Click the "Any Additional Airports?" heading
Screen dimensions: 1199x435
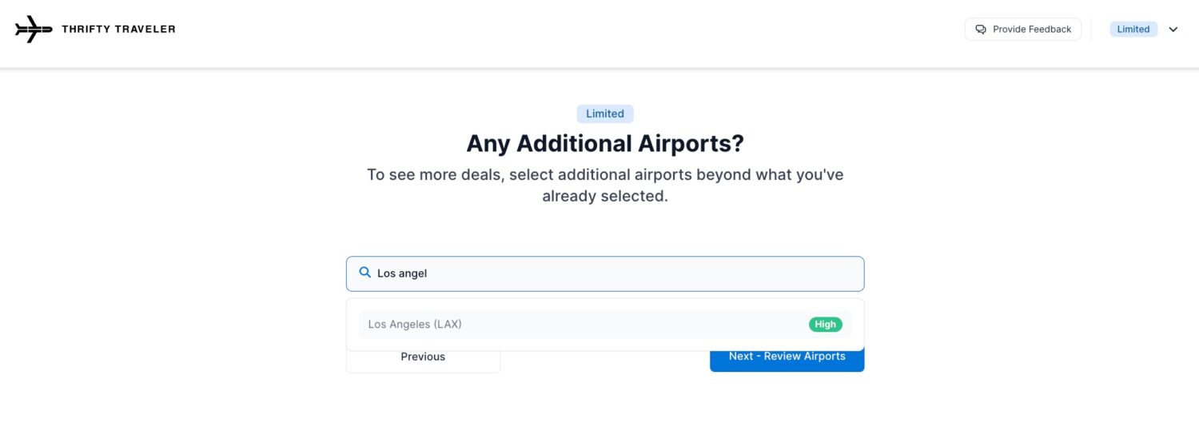pos(604,144)
